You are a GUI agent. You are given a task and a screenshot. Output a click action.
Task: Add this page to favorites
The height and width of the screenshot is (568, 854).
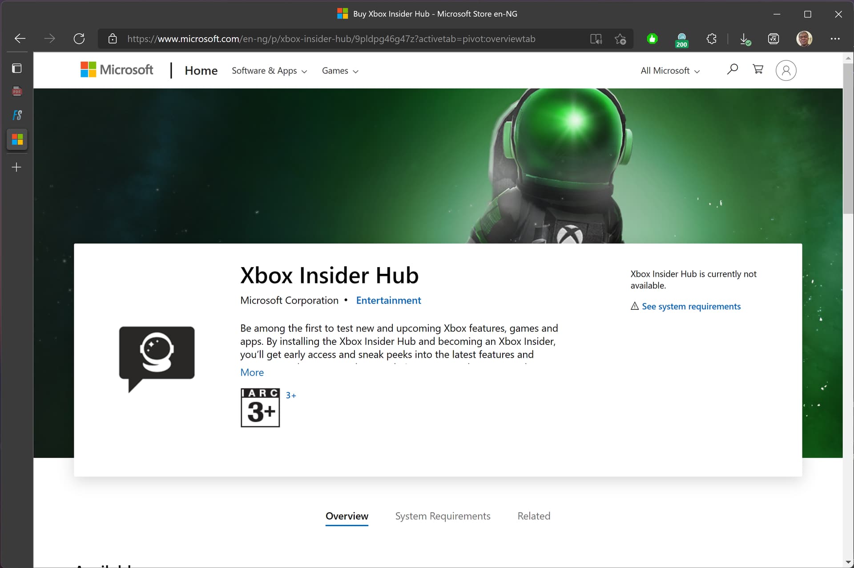[620, 39]
